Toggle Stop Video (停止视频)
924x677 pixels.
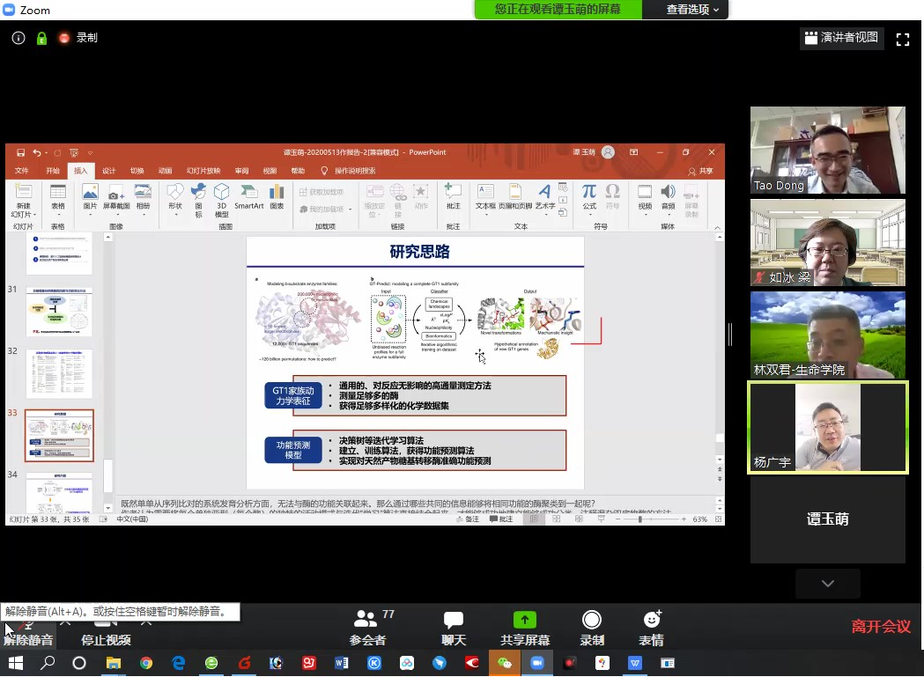(106, 630)
